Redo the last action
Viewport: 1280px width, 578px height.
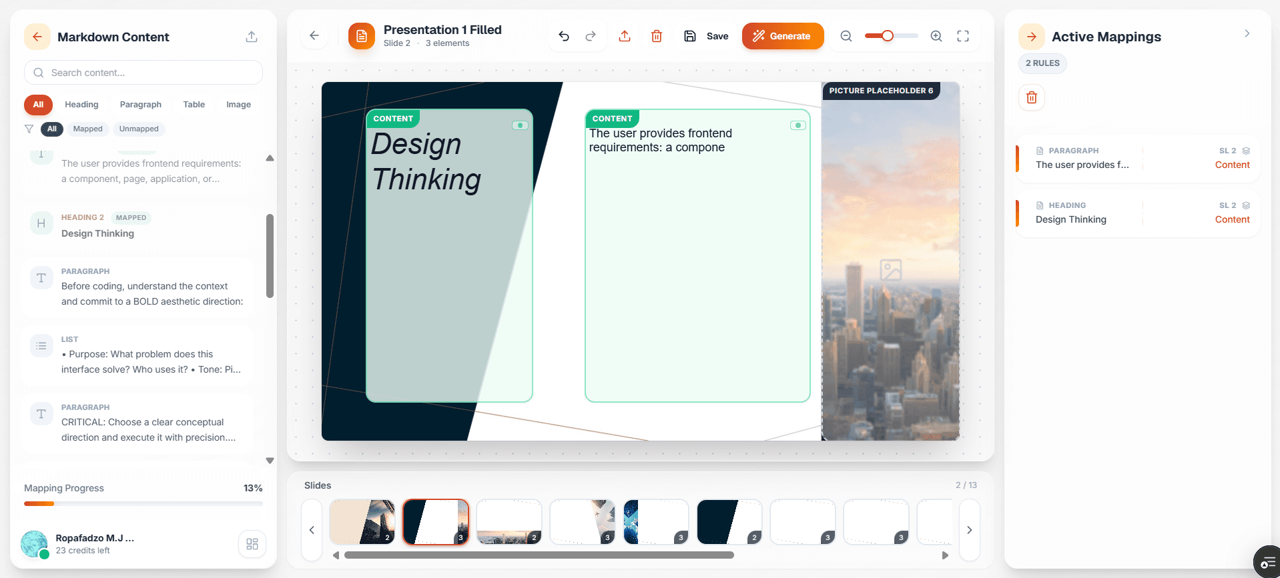tap(591, 36)
